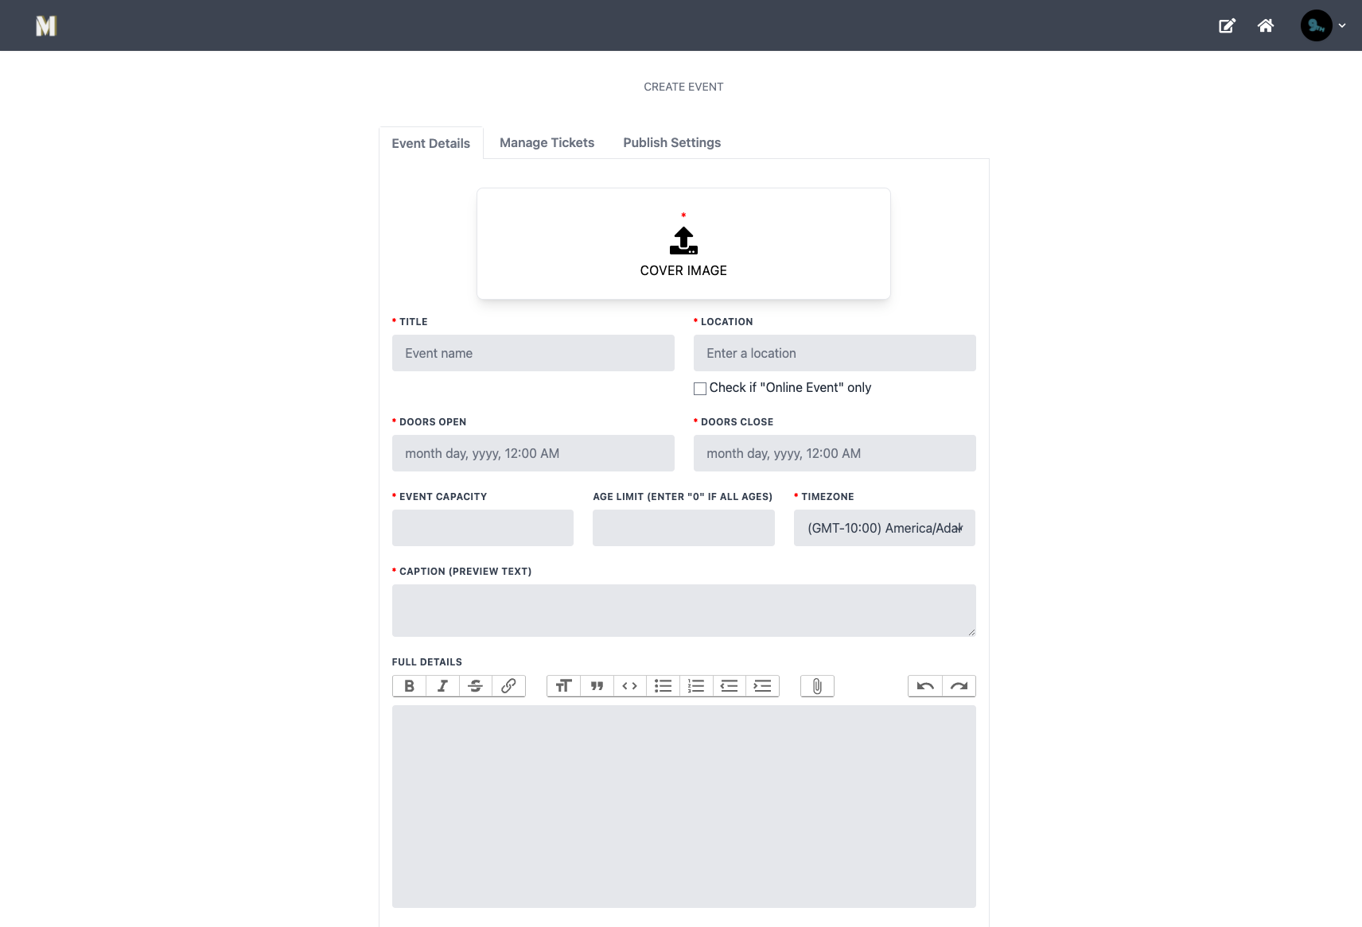
Task: Toggle bold formatting
Action: (409, 686)
